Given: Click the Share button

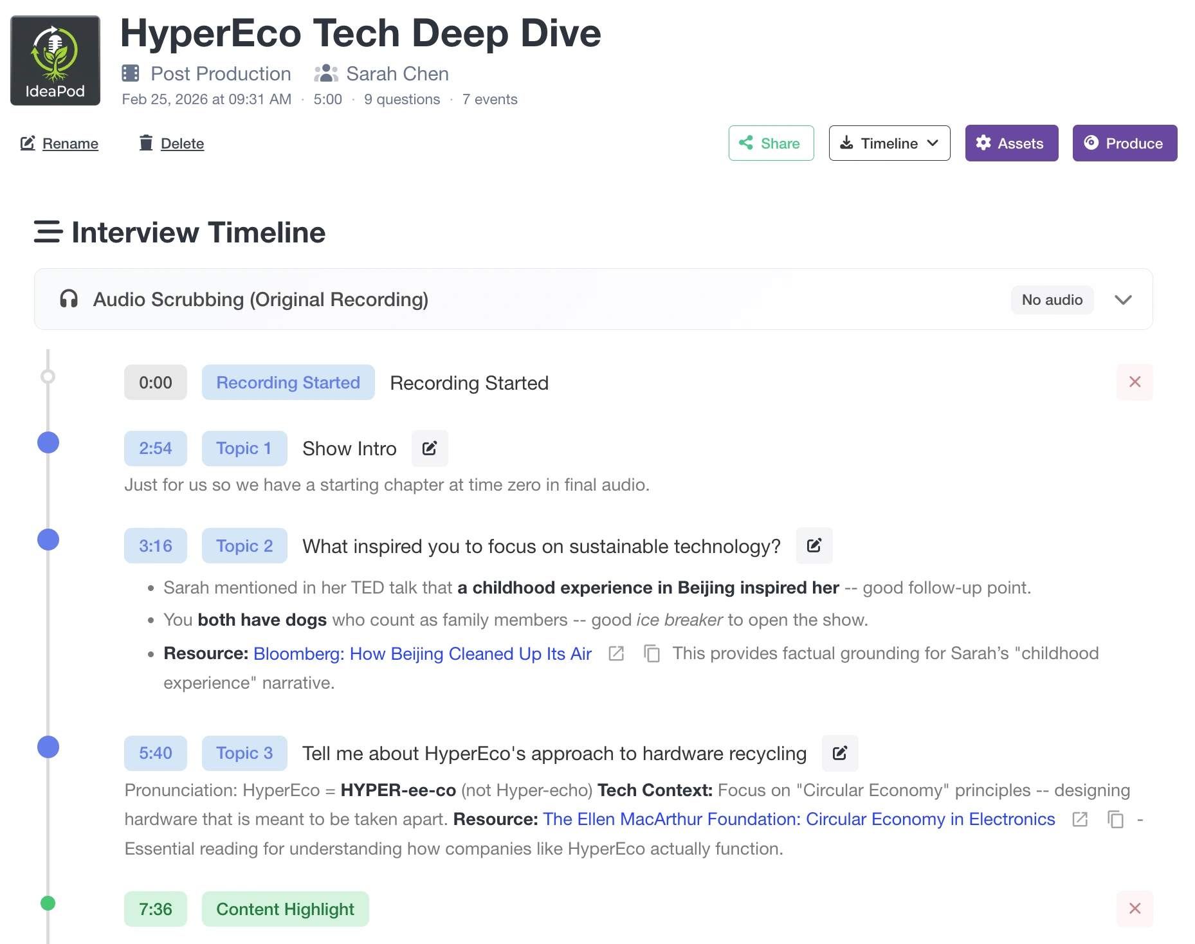Looking at the screenshot, I should pyautogui.click(x=771, y=143).
